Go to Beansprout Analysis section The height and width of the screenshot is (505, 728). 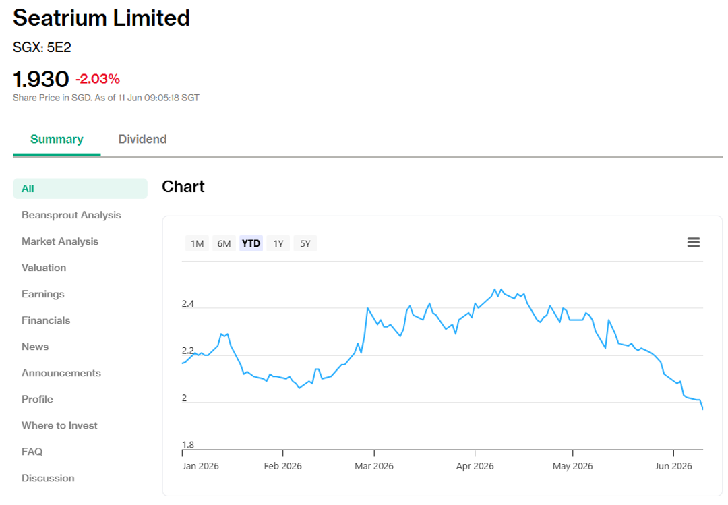(x=71, y=215)
